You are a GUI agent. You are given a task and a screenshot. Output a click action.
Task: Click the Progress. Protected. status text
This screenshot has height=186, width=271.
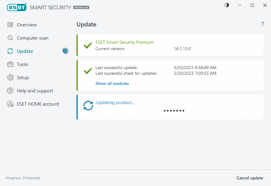pyautogui.click(x=23, y=178)
